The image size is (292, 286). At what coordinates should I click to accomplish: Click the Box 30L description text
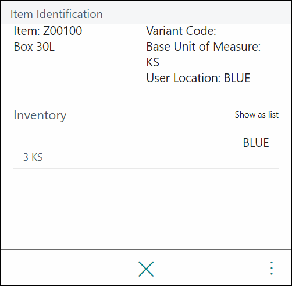point(34,47)
